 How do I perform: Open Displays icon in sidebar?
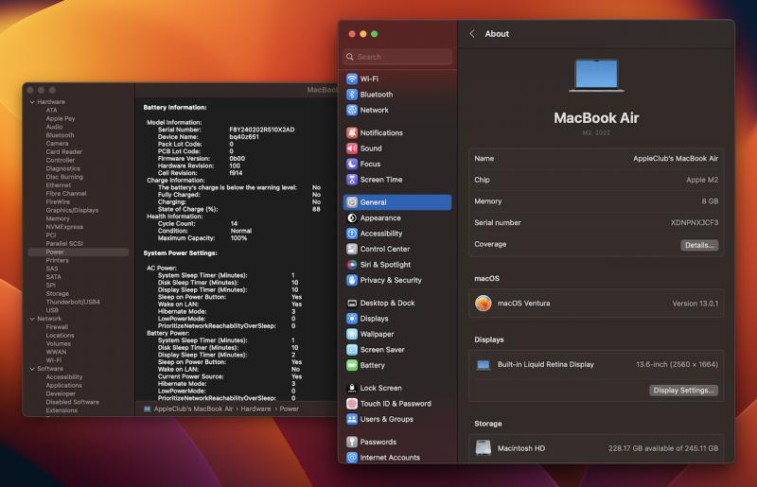click(x=352, y=319)
